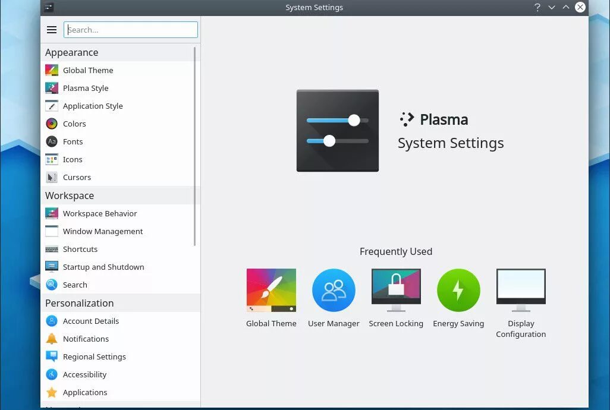Open User Manager from Frequently Used
Image resolution: width=610 pixels, height=410 pixels.
coord(334,298)
